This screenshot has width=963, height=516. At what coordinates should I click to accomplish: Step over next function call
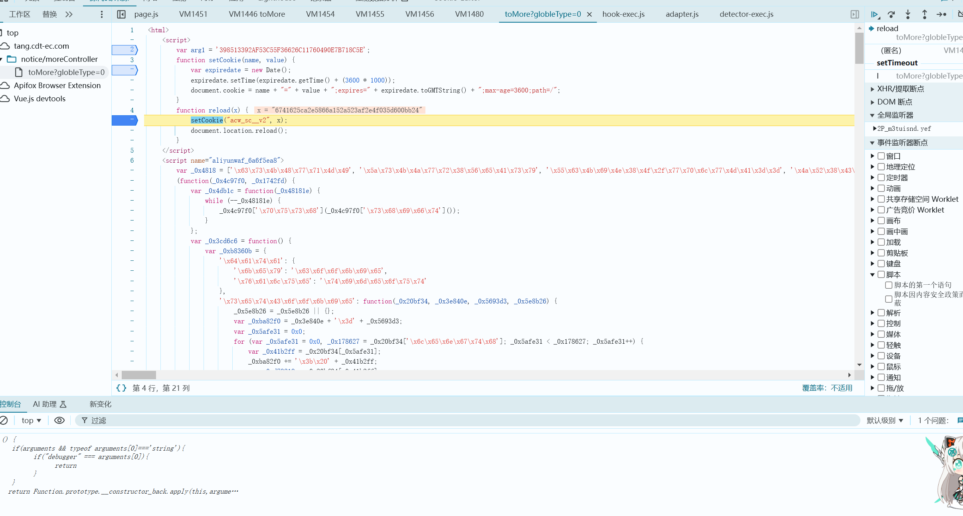891,14
